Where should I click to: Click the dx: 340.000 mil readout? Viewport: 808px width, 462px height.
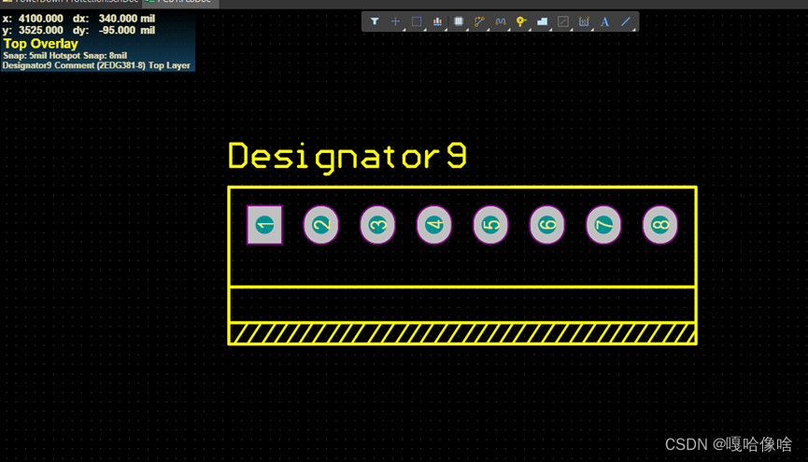click(x=114, y=19)
